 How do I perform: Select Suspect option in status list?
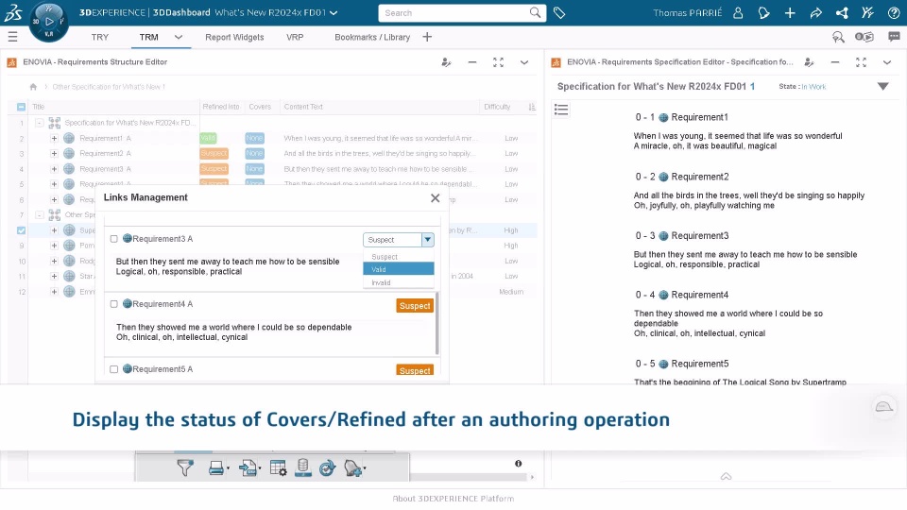click(399, 257)
